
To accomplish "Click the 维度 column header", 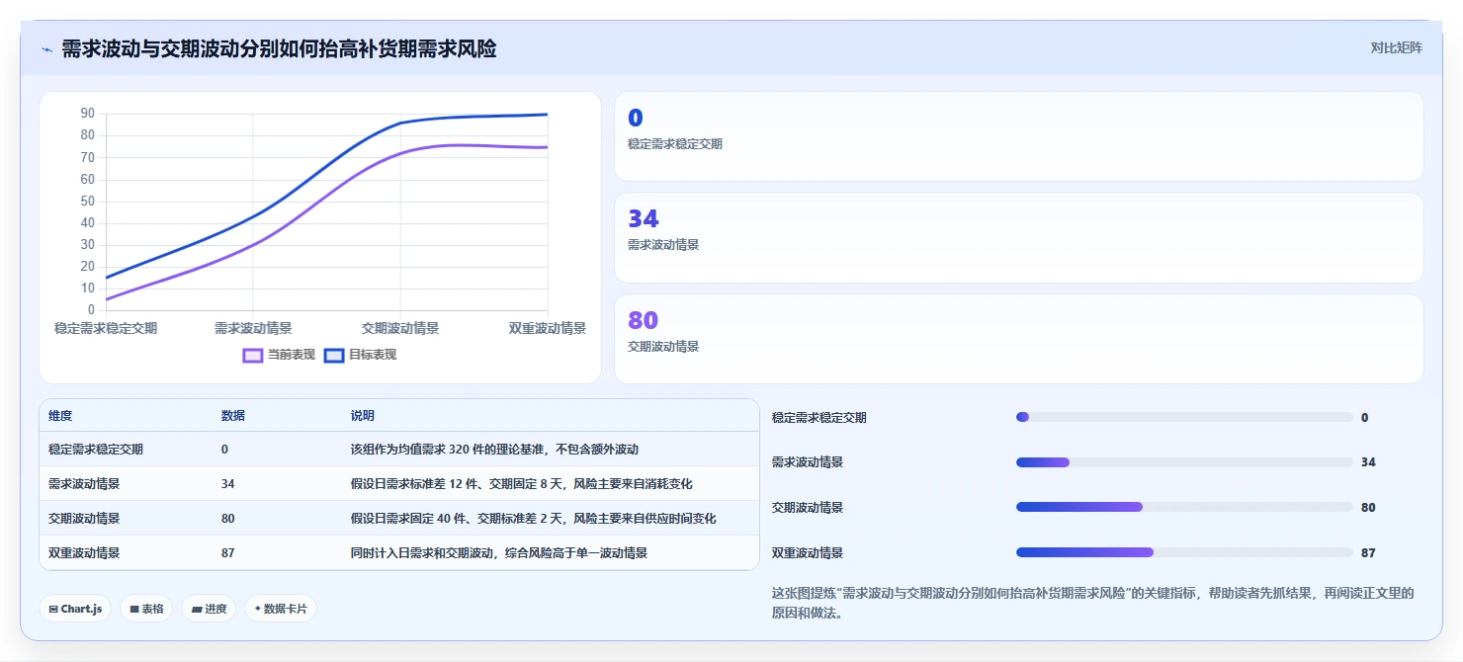I will click(x=60, y=416).
